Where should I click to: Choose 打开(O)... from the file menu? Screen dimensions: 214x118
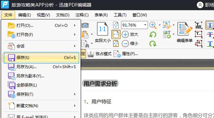41,26
